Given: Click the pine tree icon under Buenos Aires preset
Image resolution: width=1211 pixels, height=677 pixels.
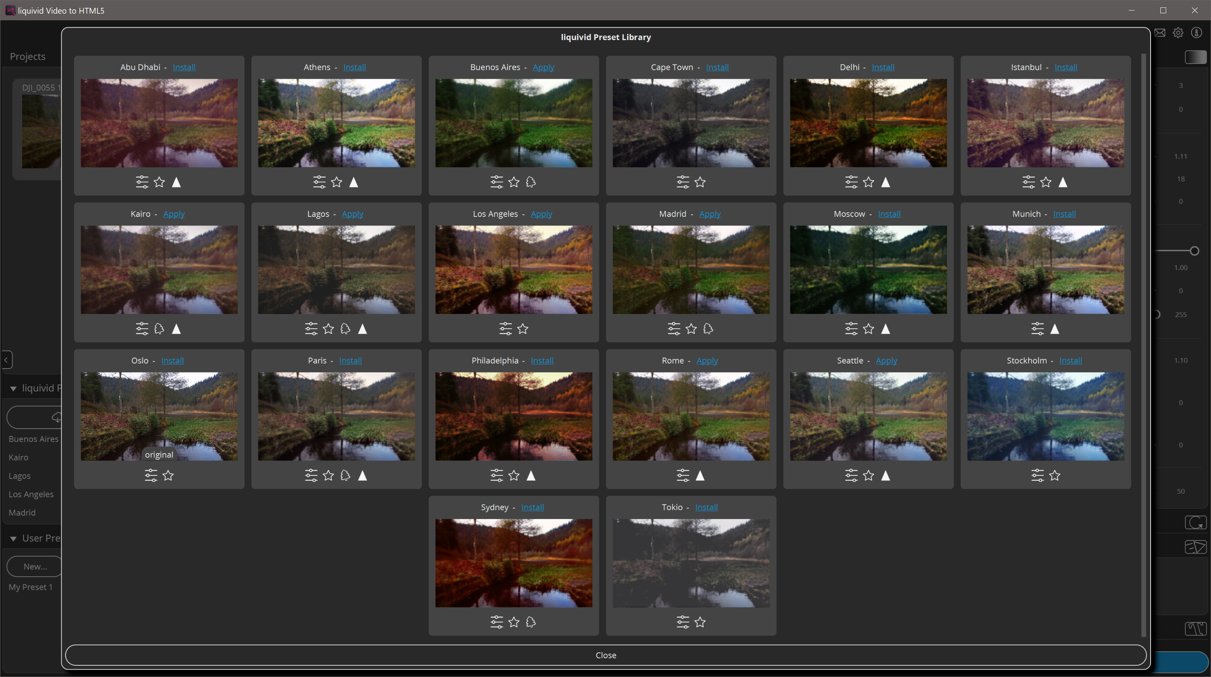Looking at the screenshot, I should tap(531, 182).
